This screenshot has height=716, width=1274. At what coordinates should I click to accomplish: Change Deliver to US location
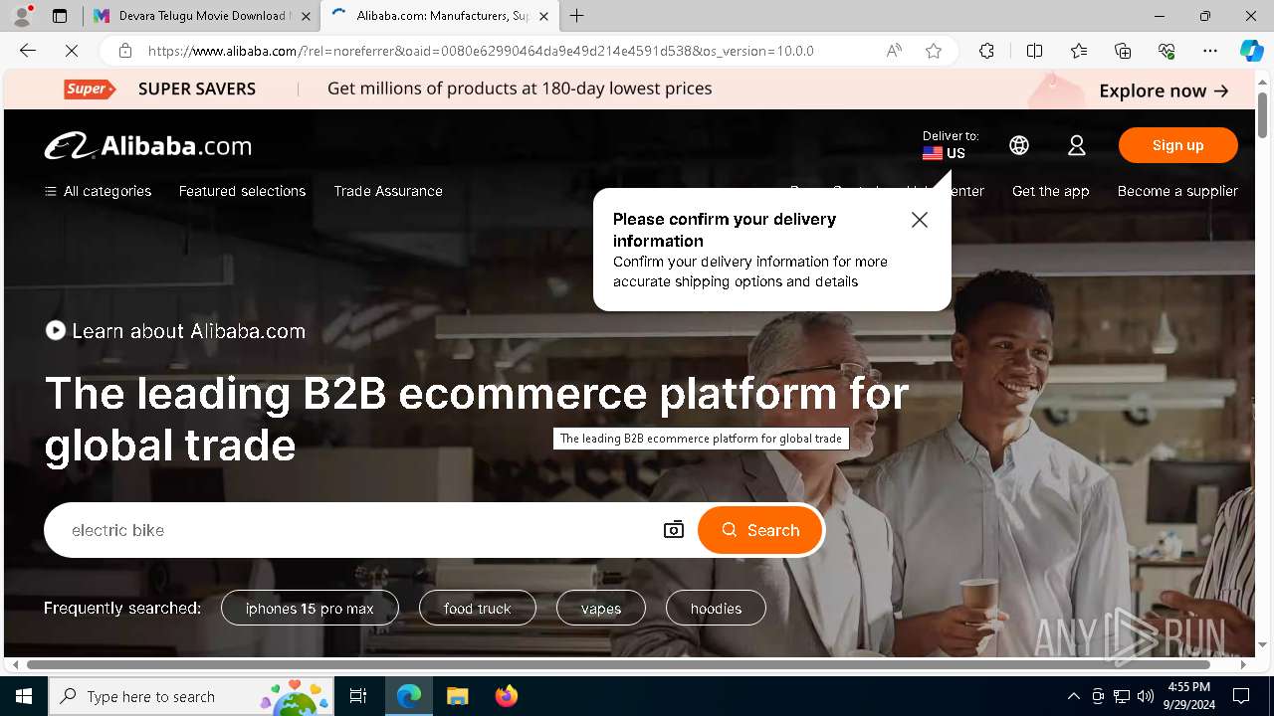coord(950,145)
